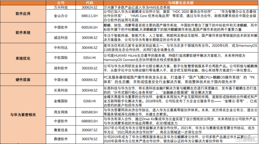Click company name 金蝶国际
This screenshot has width=259, height=144.
click(61, 101)
